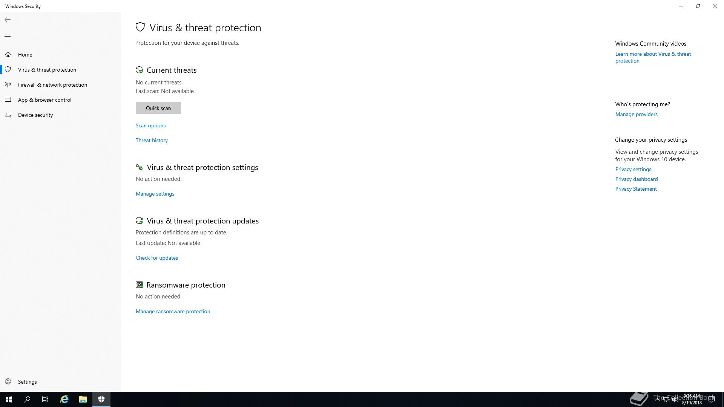Open File Explorer from the taskbar
Screen dimensions: 724x407
click(83, 399)
